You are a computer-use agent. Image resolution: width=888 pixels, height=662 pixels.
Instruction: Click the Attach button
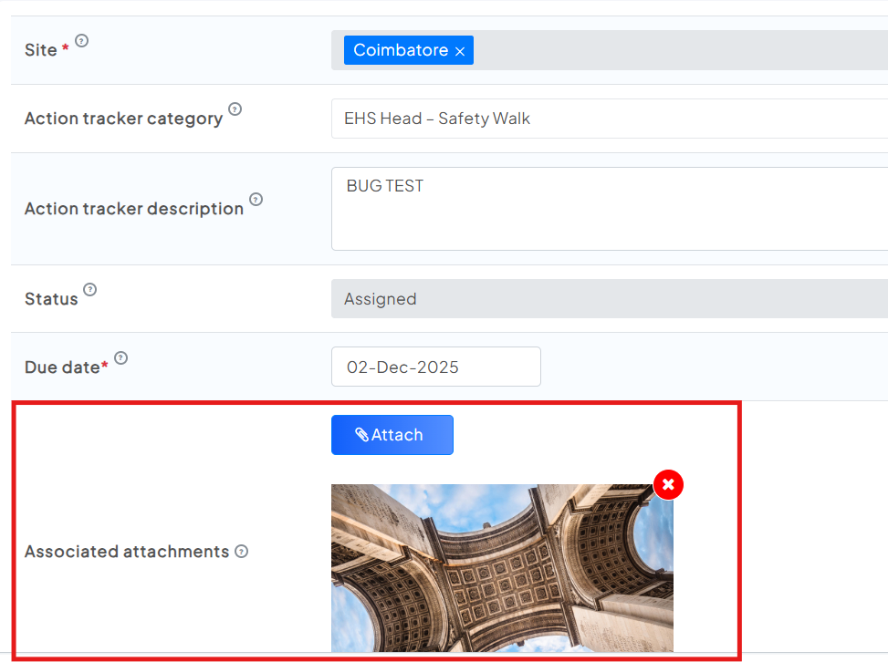(392, 435)
